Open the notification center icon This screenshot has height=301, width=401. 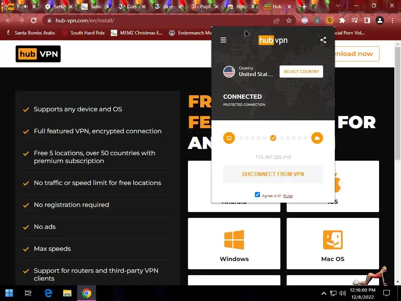(387, 293)
